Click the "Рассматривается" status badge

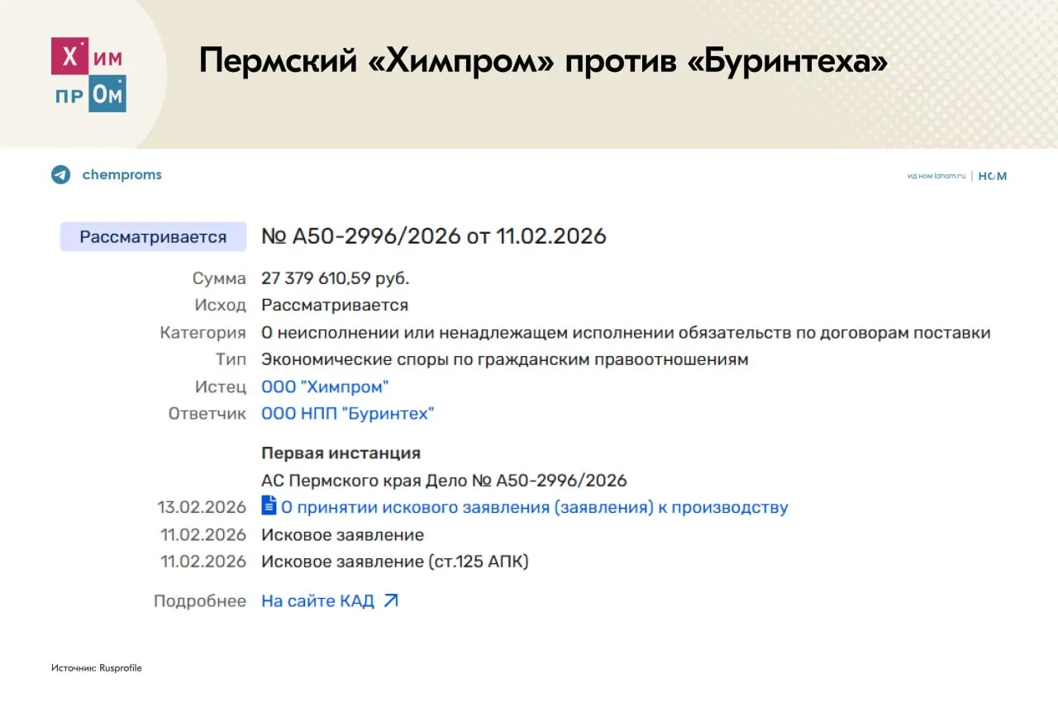pyautogui.click(x=153, y=237)
